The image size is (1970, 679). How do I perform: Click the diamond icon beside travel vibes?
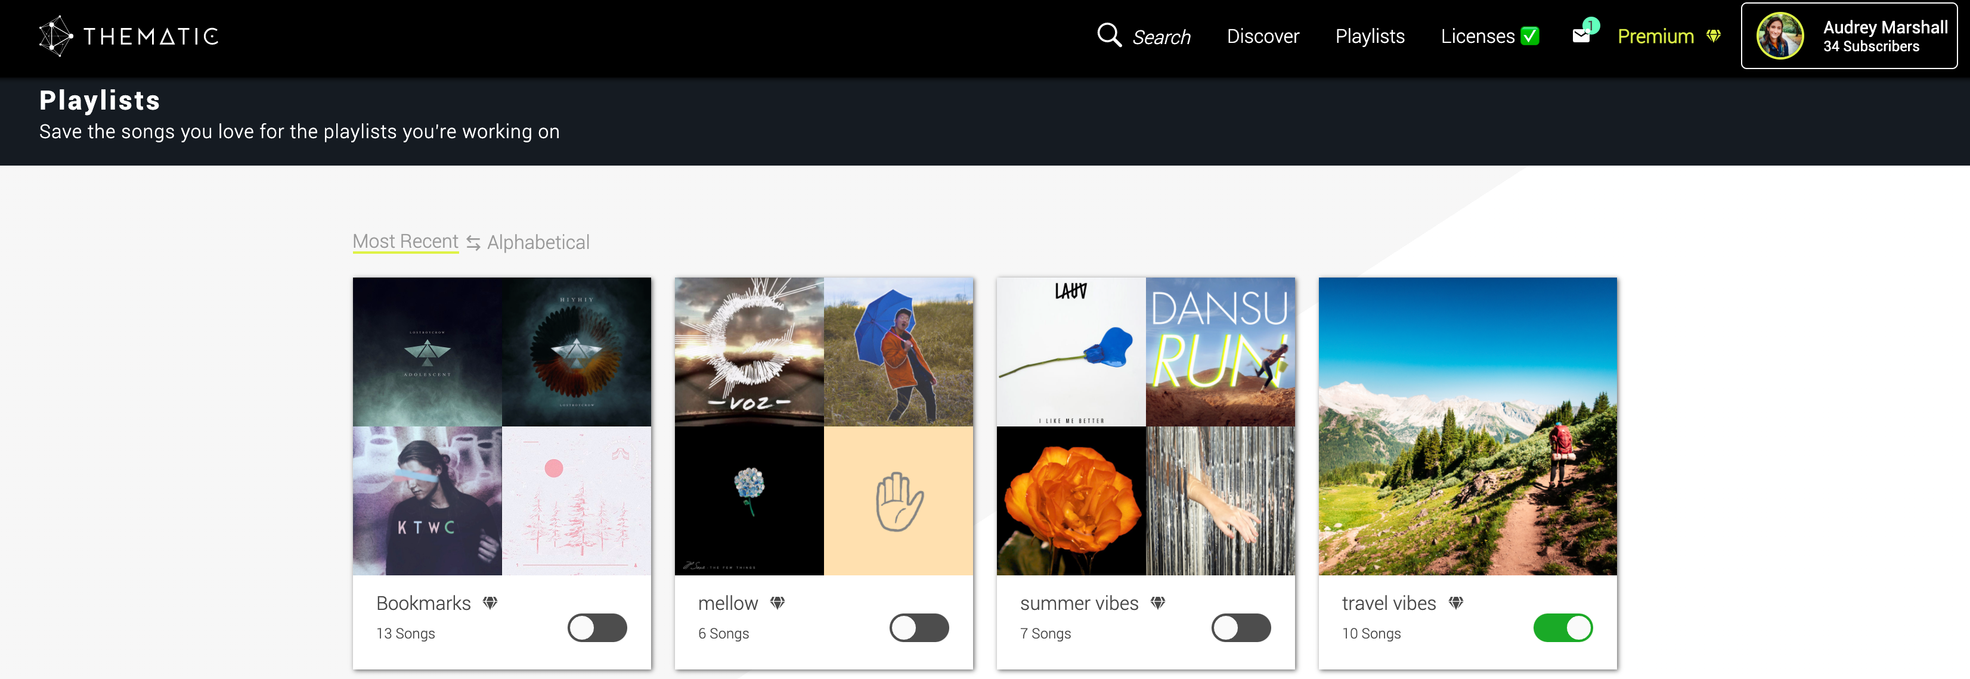[1456, 603]
